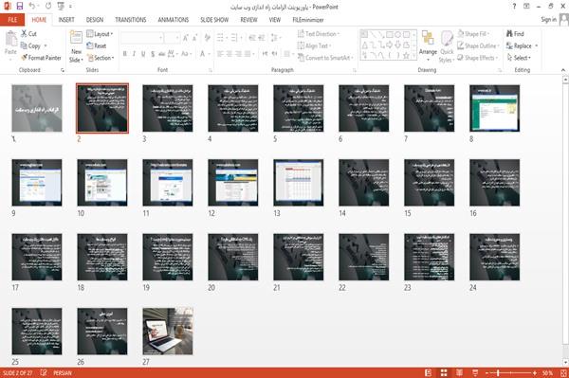Select slide 27 laptop photo thumbnail
569x378 pixels.
168,332
